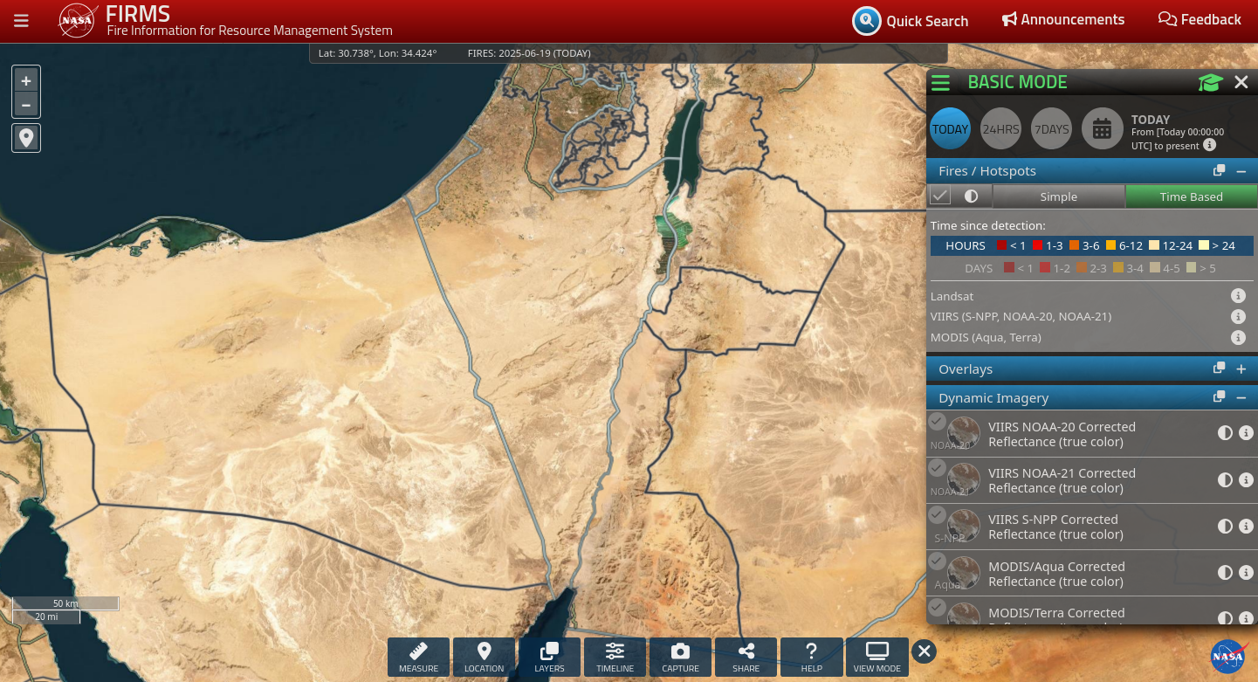The width and height of the screenshot is (1258, 682).
Task: Pop out the Dynamic Imagery section
Action: coord(1219,397)
